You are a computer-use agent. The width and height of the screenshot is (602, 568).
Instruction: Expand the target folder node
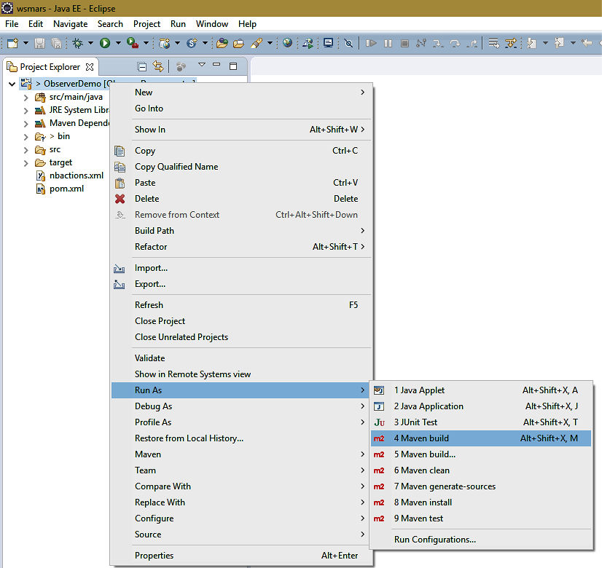point(26,162)
